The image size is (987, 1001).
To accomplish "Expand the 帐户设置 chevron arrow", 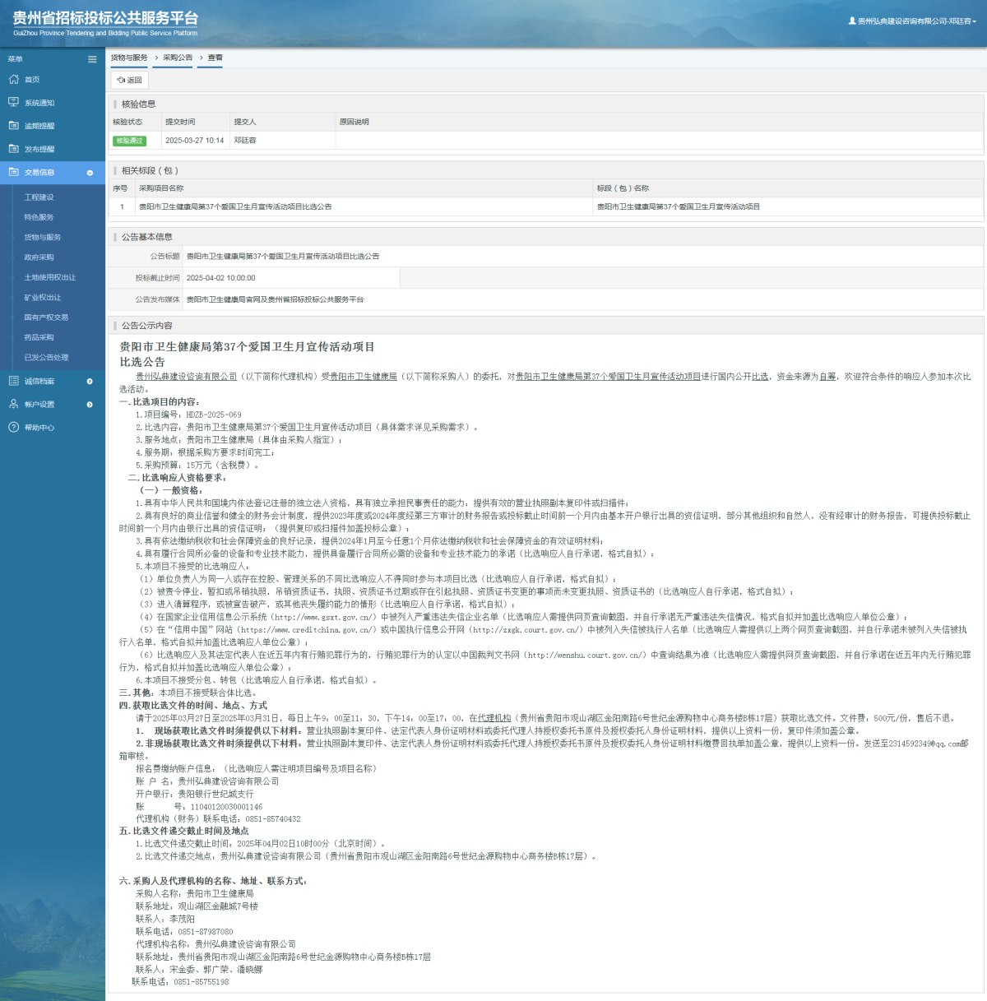I will click(90, 404).
